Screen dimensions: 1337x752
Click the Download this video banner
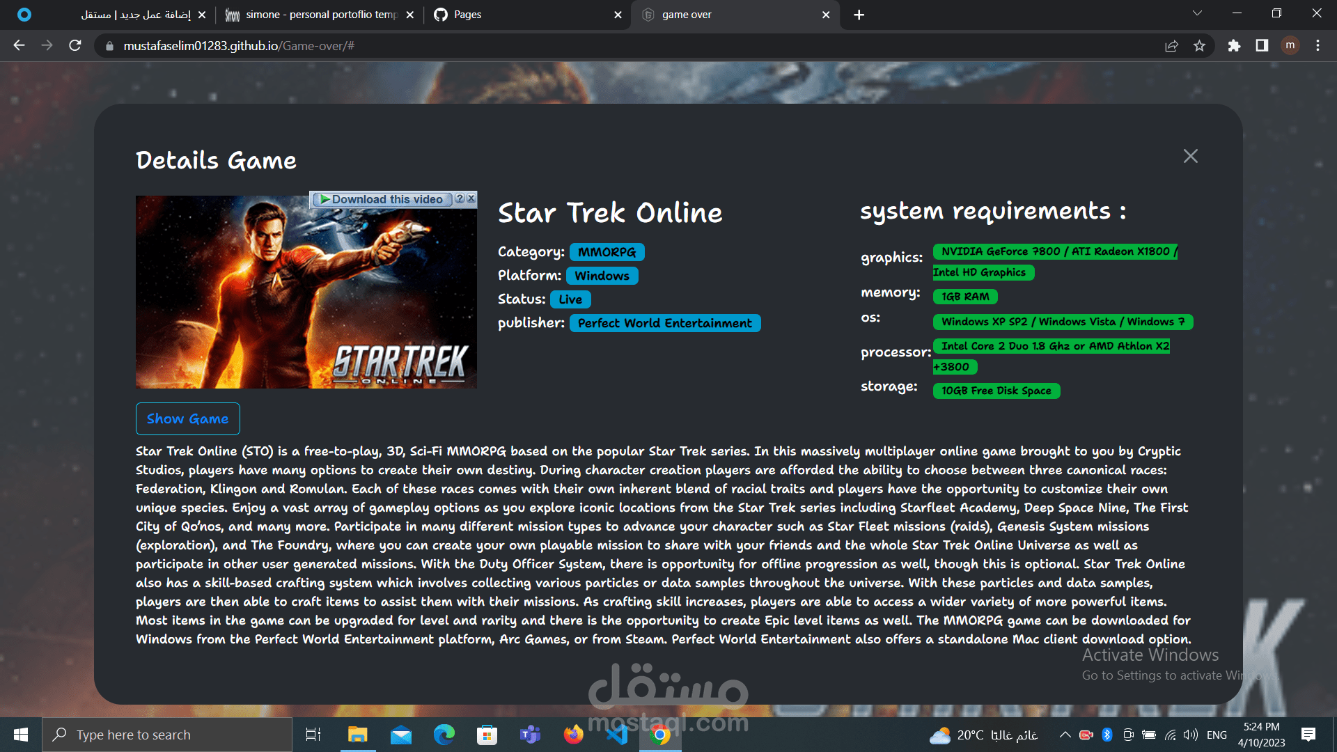point(382,199)
